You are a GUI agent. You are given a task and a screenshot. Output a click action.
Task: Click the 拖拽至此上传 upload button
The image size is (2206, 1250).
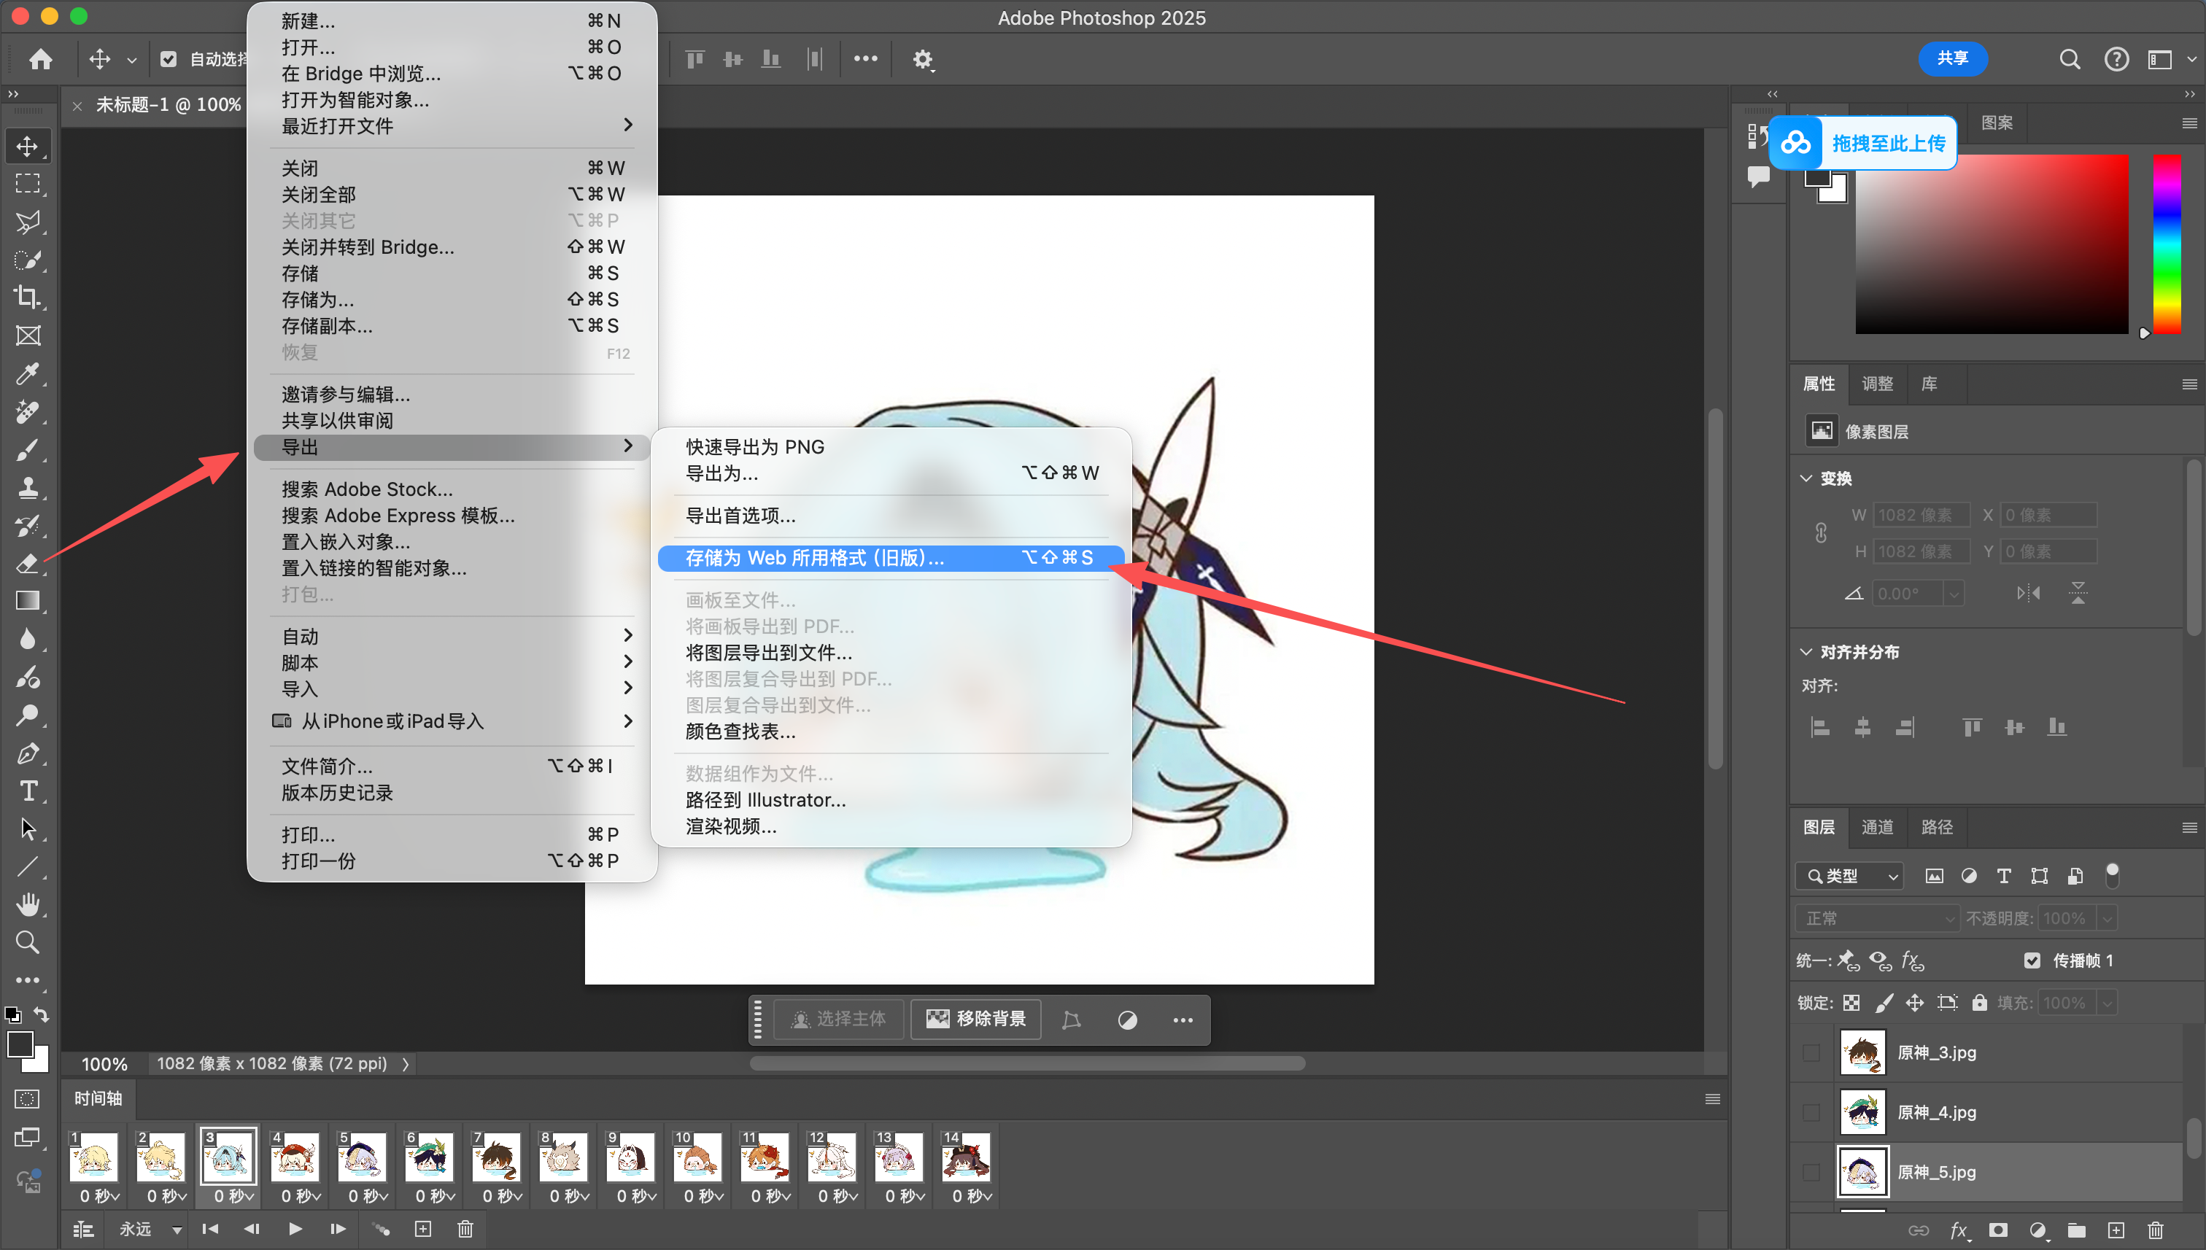(x=1862, y=142)
